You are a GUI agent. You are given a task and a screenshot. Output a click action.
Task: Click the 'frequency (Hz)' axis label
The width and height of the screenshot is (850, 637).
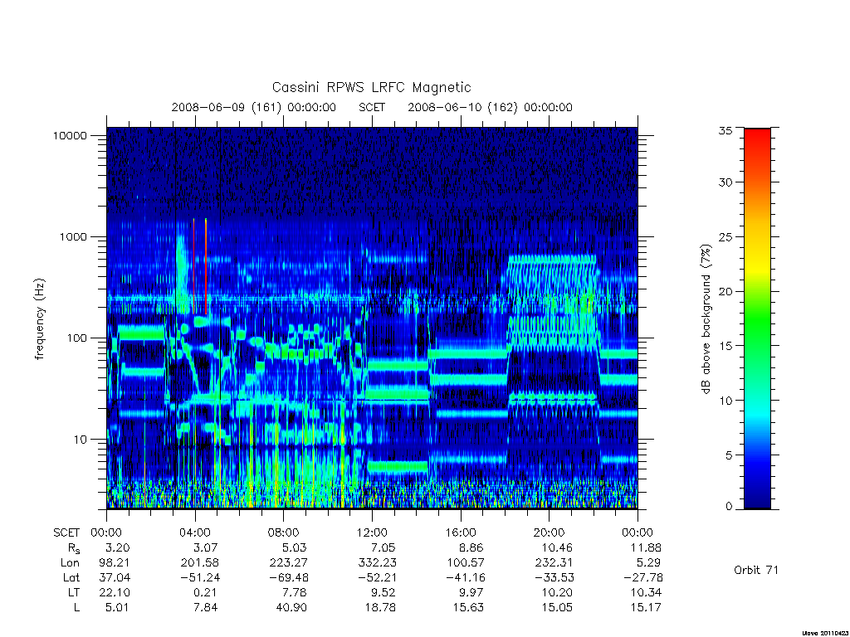tap(40, 319)
